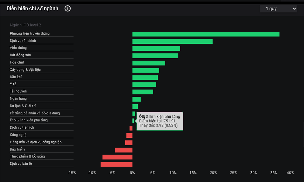Select the Tài nguyên bar

[x=143, y=92]
